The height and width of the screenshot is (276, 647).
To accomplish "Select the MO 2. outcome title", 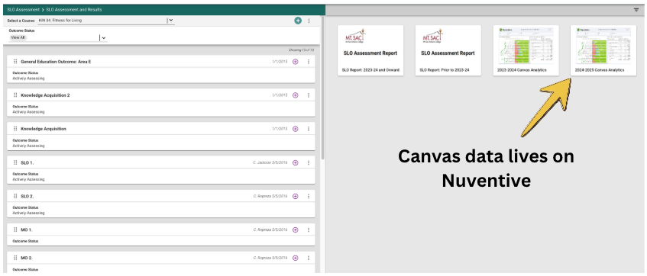I will click(x=27, y=258).
